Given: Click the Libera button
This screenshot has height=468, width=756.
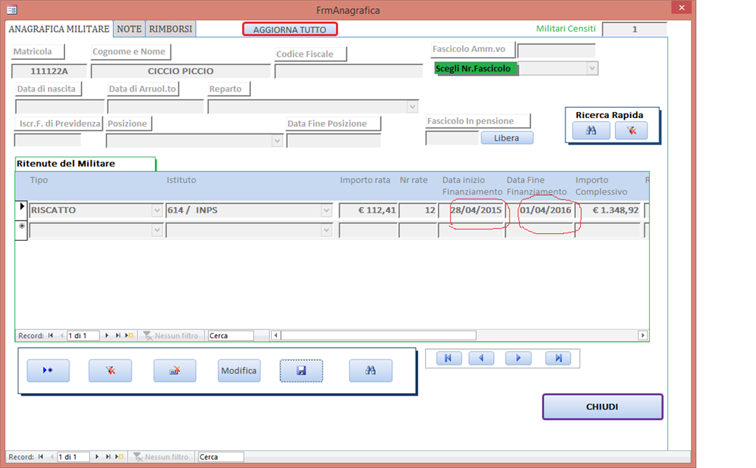Looking at the screenshot, I should (x=506, y=138).
